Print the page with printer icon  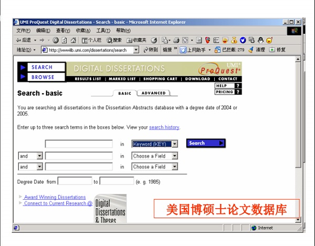tap(176, 40)
